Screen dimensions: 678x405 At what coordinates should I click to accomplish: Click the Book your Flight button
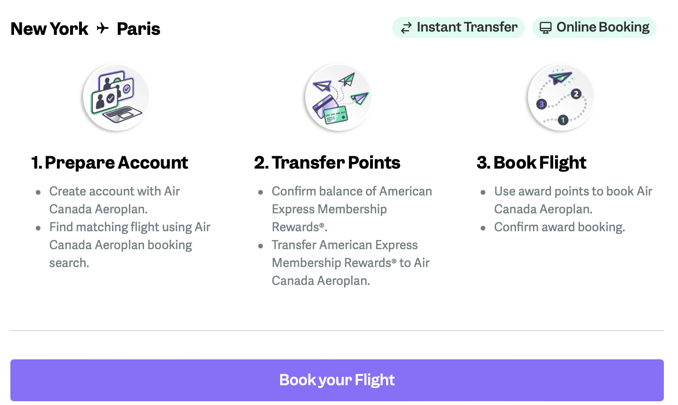click(337, 380)
